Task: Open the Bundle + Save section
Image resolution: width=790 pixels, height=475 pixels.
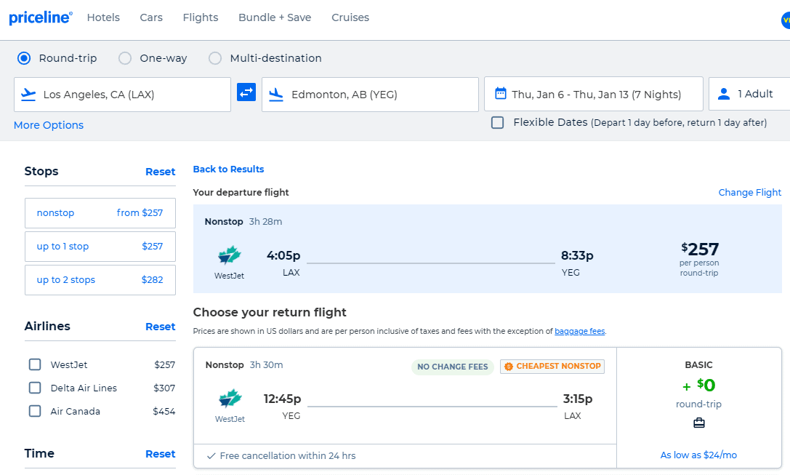Action: pos(275,17)
